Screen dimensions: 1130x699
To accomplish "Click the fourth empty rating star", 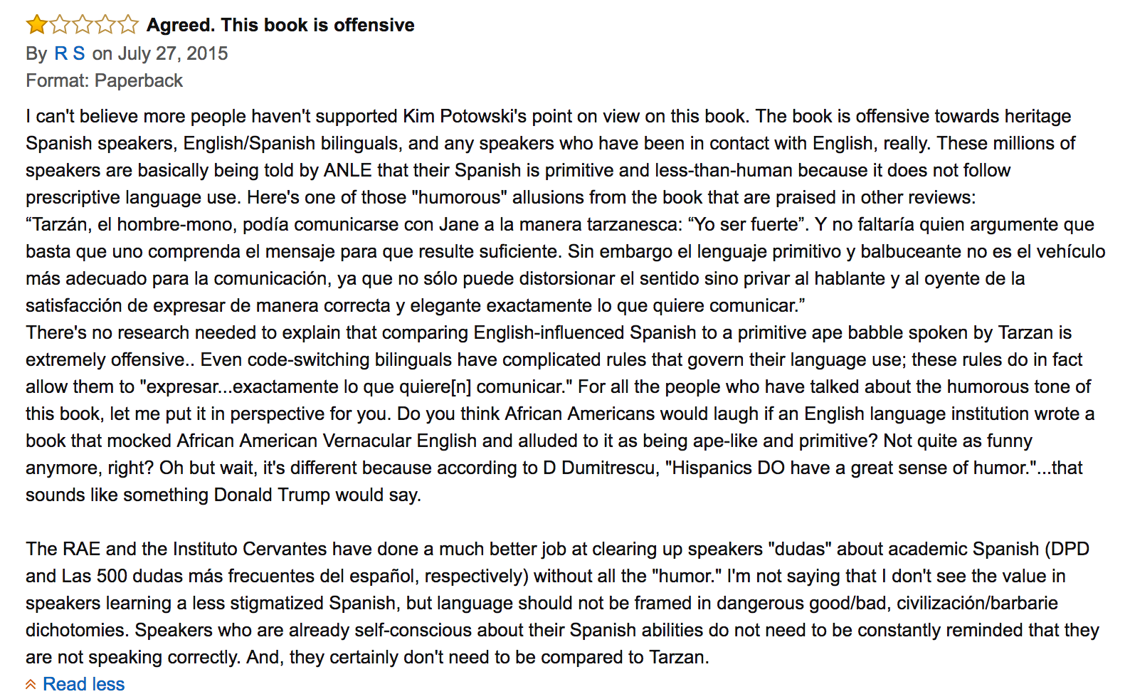I will coord(105,25).
